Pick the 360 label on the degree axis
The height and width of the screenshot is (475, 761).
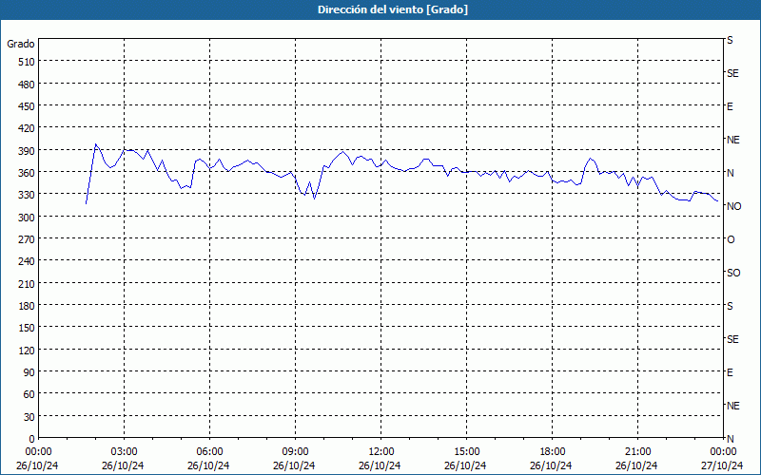(27, 173)
